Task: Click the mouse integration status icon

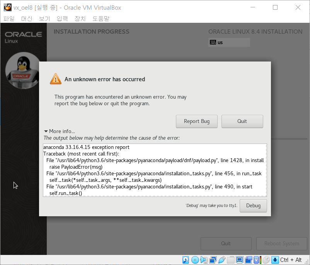Action: point(266,260)
